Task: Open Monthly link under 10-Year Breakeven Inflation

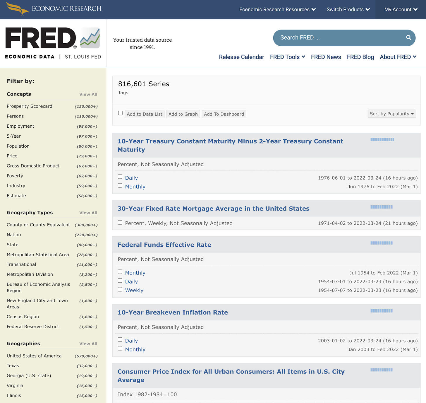Action: pyautogui.click(x=135, y=349)
